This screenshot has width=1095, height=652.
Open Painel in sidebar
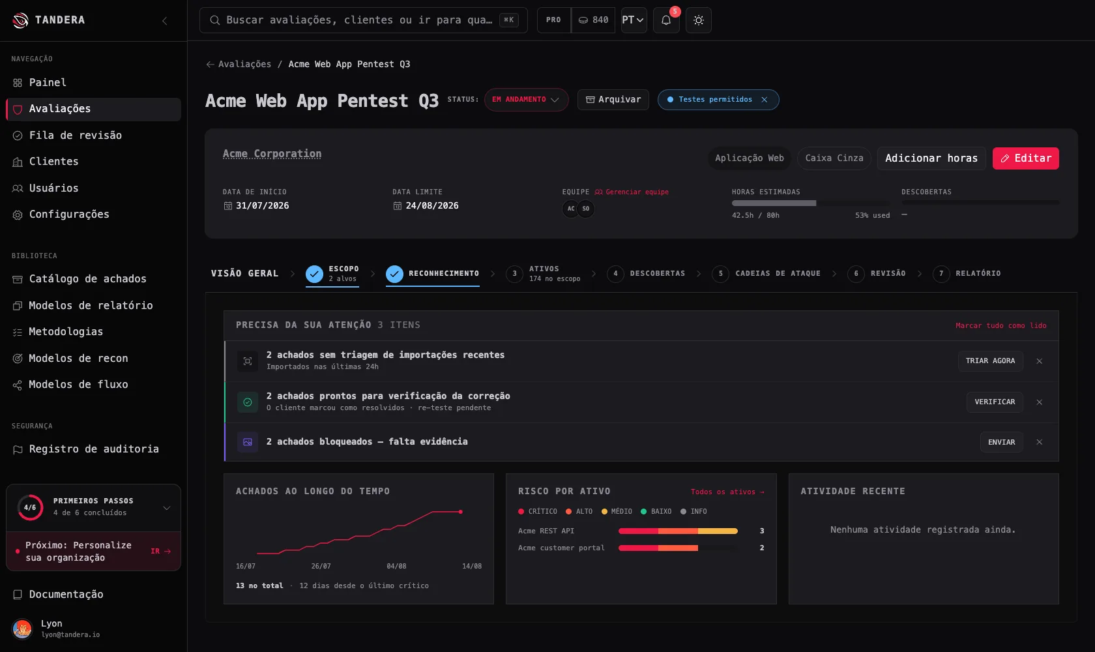(93, 83)
